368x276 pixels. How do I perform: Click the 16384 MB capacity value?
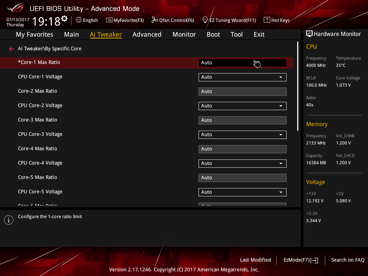(316, 163)
